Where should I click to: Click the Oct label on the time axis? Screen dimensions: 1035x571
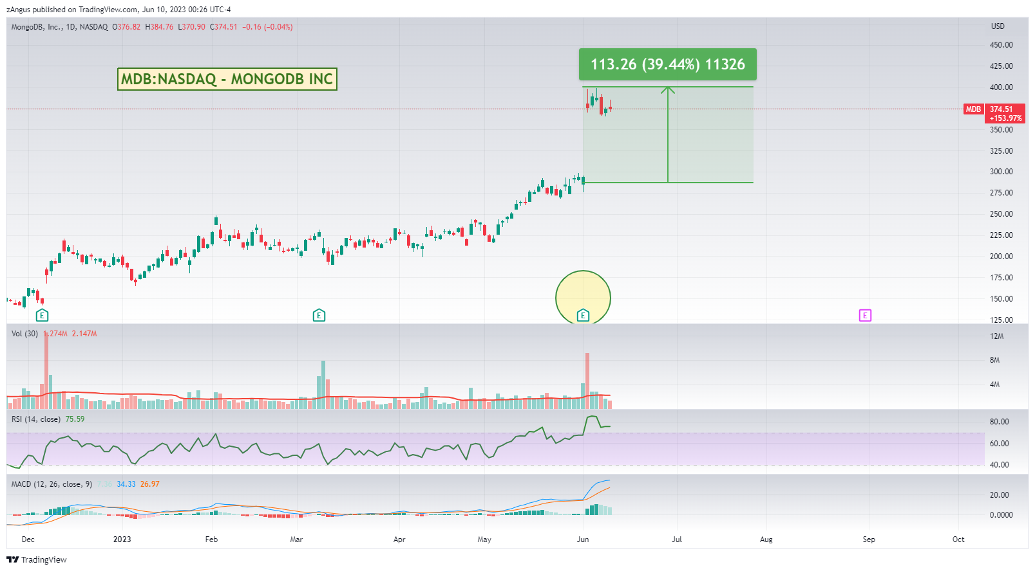click(x=958, y=539)
